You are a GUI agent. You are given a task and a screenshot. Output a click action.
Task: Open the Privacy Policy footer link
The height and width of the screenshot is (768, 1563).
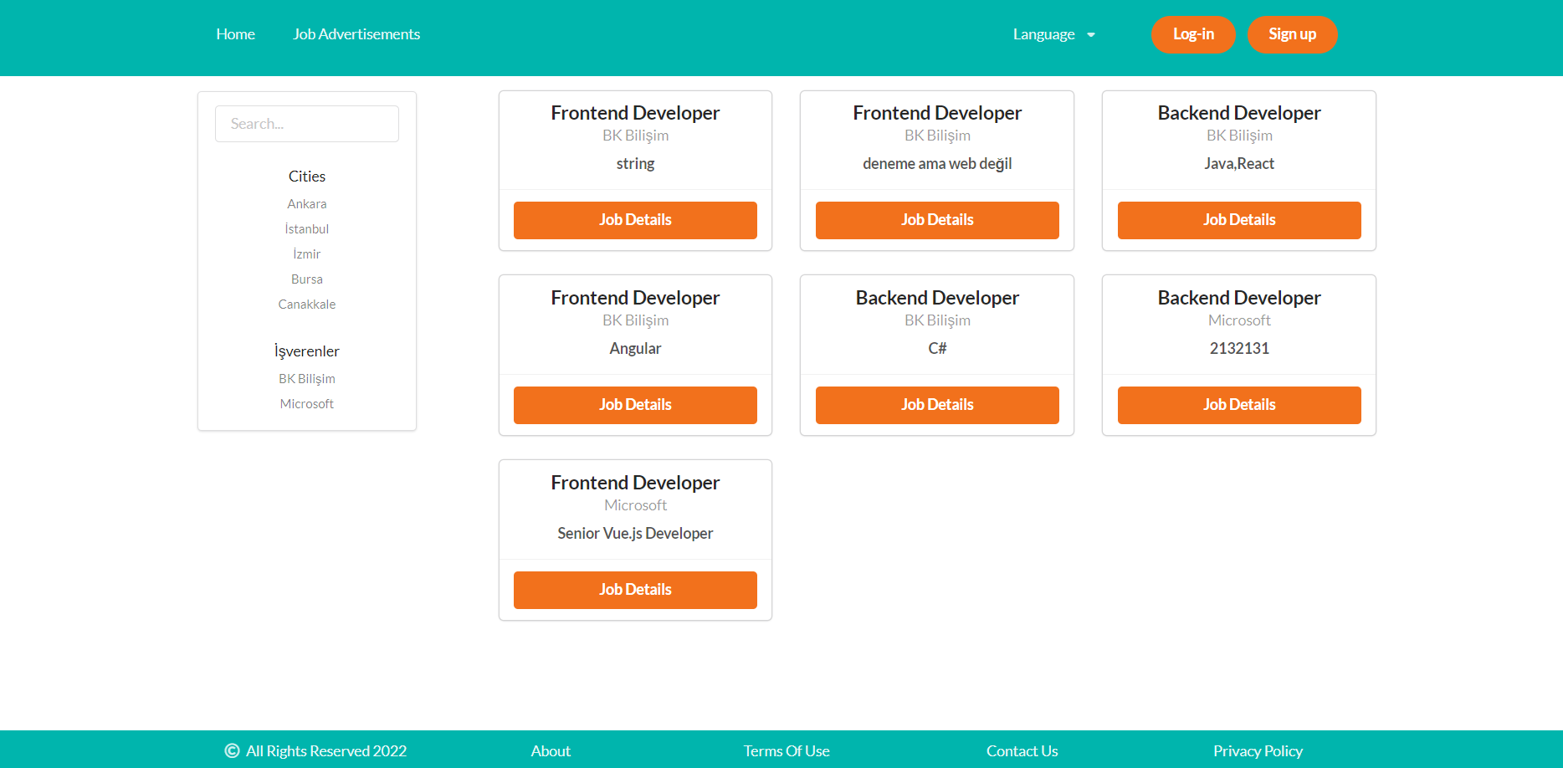tap(1258, 750)
